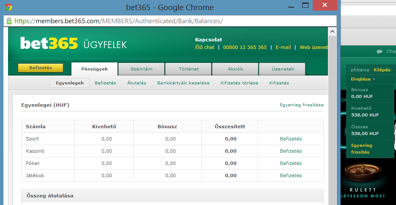The height and width of the screenshot is (205, 396).
Task: Click the Kivehető column header
Action: (104, 127)
